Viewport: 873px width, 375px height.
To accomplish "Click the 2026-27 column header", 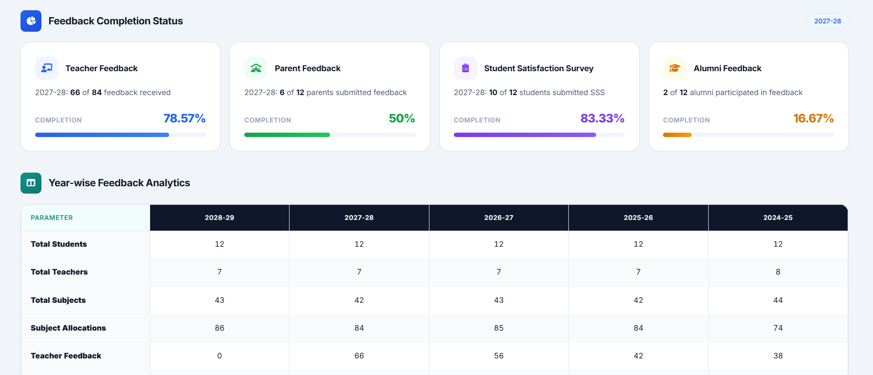I will tap(499, 217).
